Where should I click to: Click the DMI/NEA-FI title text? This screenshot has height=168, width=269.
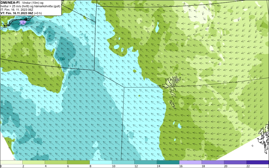coord(10,3)
